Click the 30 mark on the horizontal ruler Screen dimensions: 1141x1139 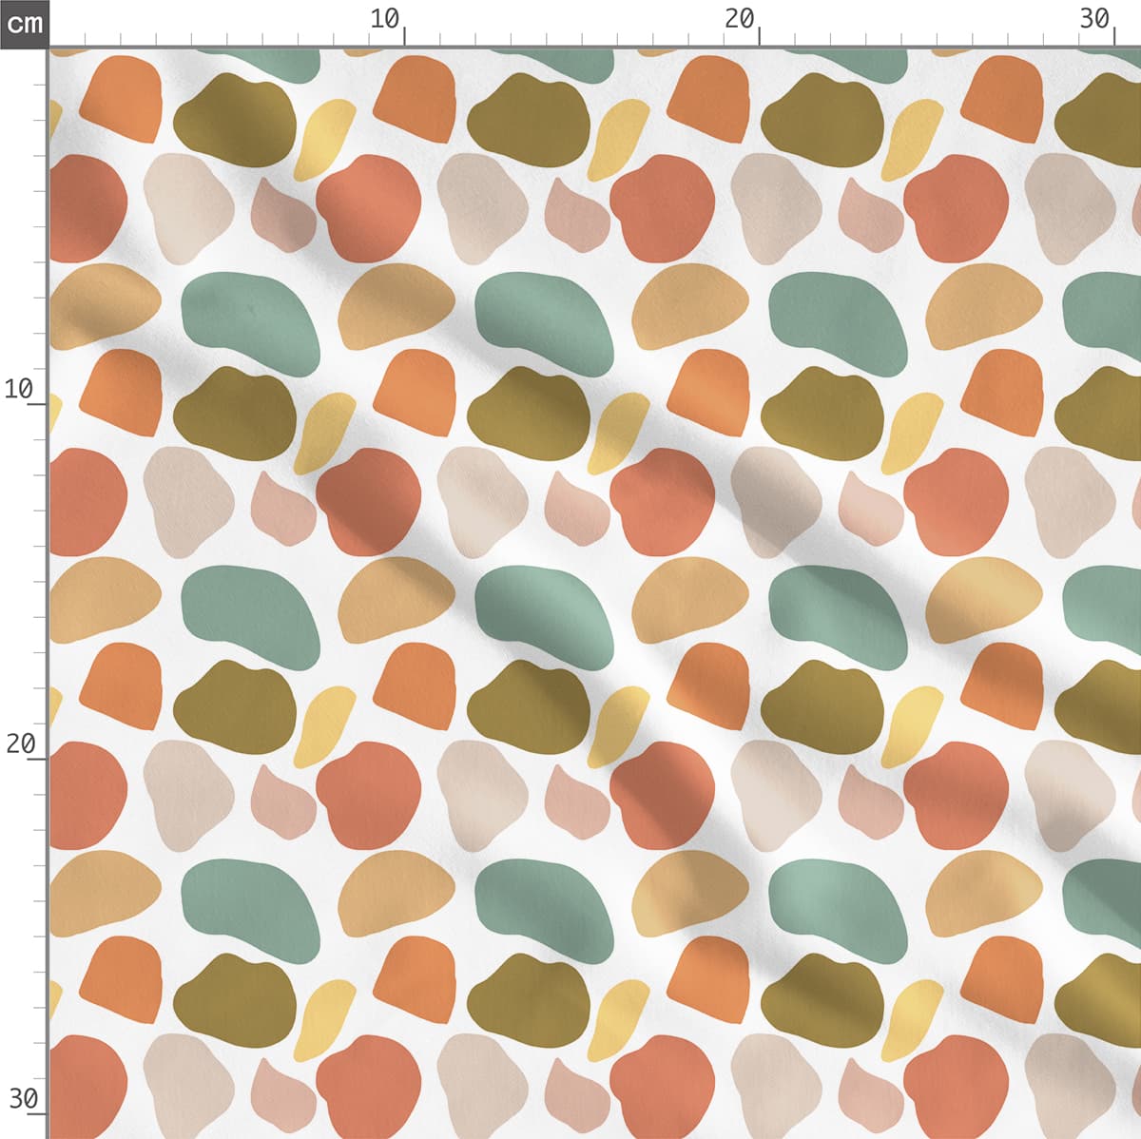(x=1095, y=19)
